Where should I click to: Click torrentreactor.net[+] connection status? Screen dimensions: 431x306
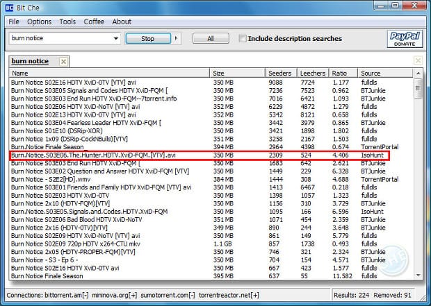point(229,296)
